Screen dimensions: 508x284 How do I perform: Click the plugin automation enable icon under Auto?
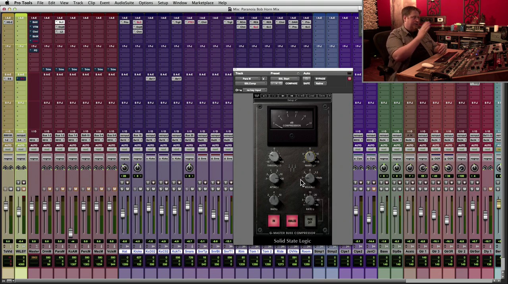(x=307, y=79)
